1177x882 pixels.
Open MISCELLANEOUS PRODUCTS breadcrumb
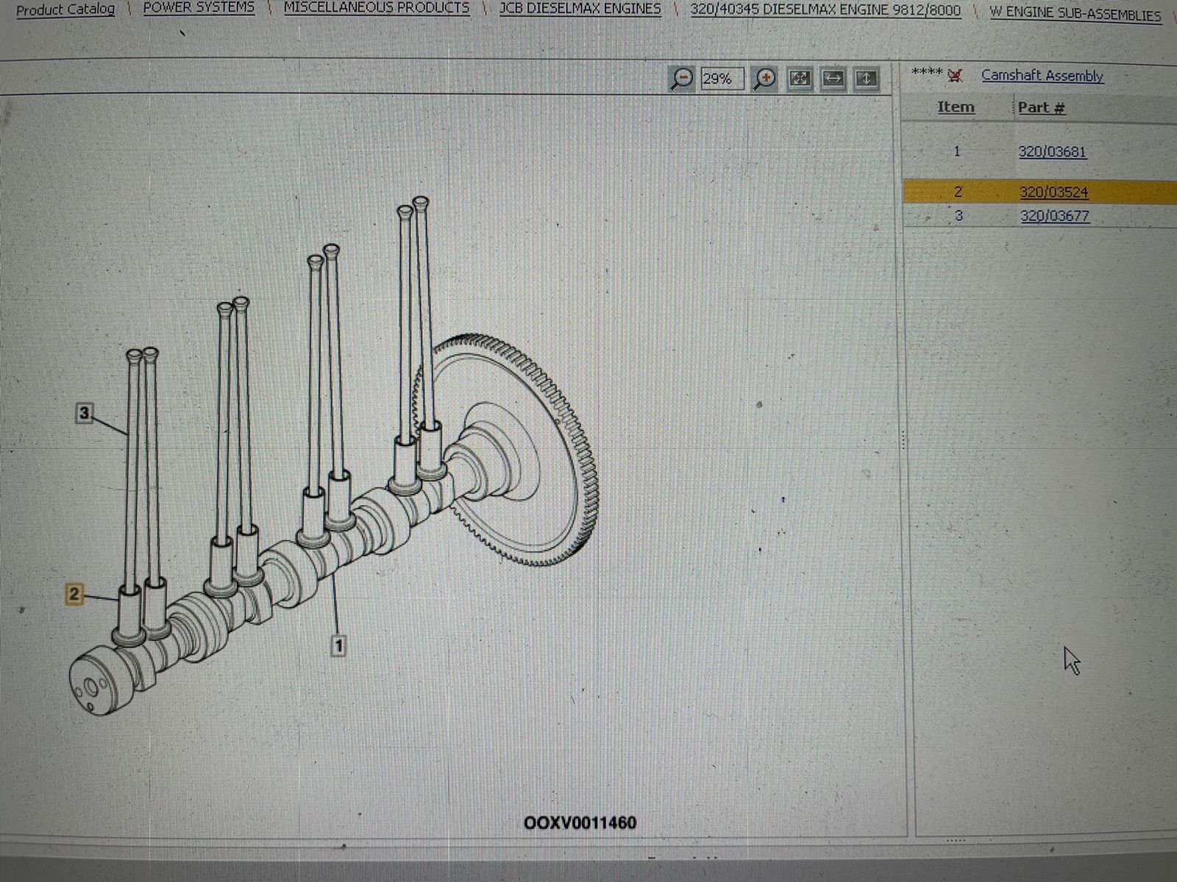[376, 8]
